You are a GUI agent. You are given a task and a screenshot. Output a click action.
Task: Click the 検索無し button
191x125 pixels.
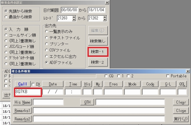pyautogui.click(x=98, y=41)
